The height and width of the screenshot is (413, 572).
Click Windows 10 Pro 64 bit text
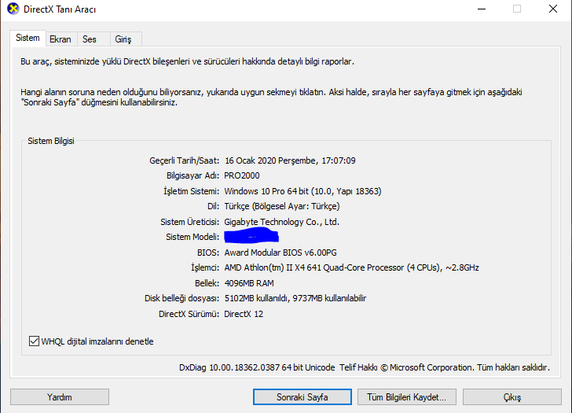tap(266, 191)
